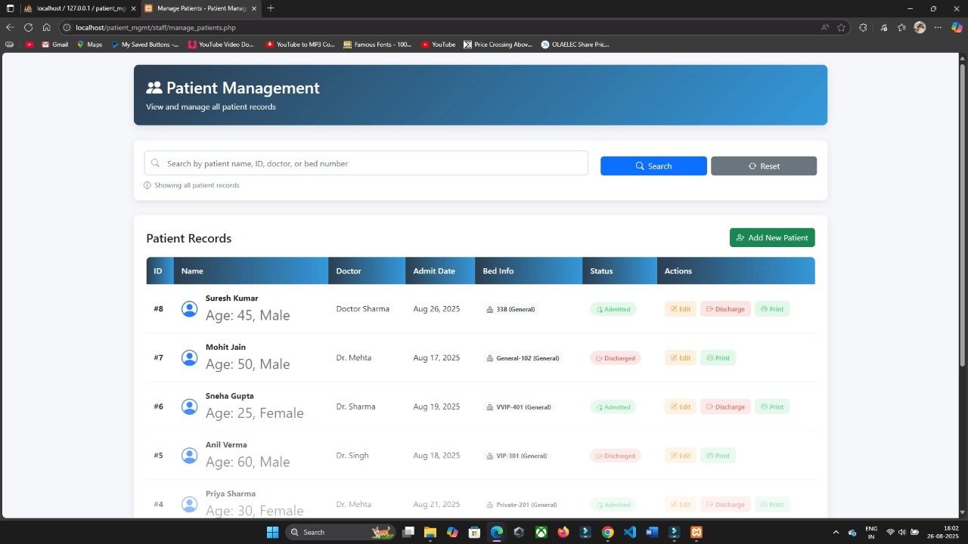Open the browser extensions icon
968x544 pixels.
tap(863, 27)
